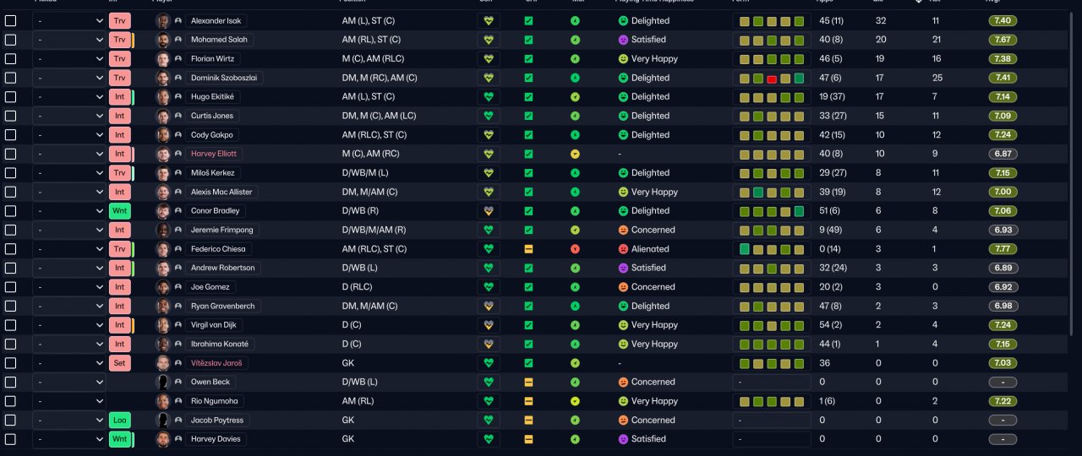1082x456 pixels.
Task: Click the Loa badge for Jacob Poytress
Action: tap(120, 420)
